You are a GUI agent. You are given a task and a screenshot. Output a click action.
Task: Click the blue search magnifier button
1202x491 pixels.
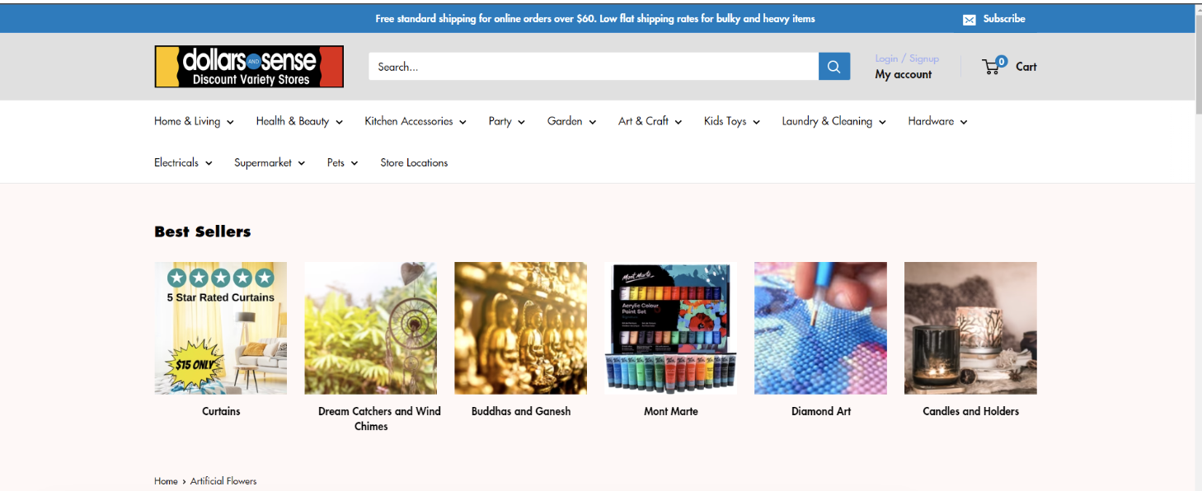[833, 67]
